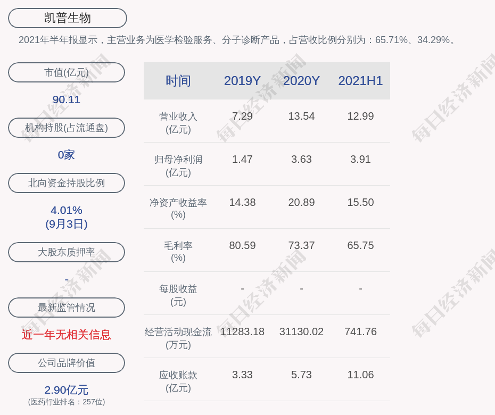
Task: Click the market value figure 90.11
Action: [67, 99]
